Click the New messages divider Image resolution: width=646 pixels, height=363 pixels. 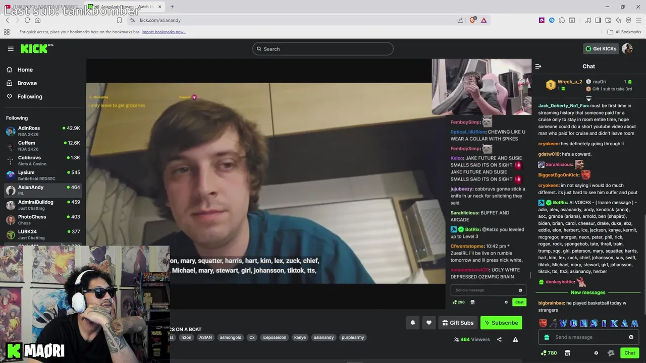pyautogui.click(x=588, y=292)
